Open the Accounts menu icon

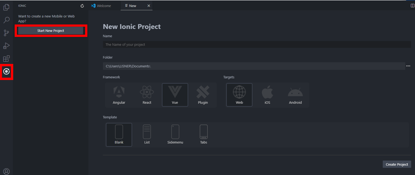click(x=6, y=172)
